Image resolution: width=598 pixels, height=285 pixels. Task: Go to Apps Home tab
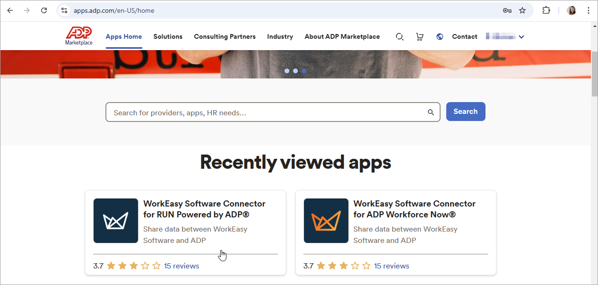click(x=124, y=36)
